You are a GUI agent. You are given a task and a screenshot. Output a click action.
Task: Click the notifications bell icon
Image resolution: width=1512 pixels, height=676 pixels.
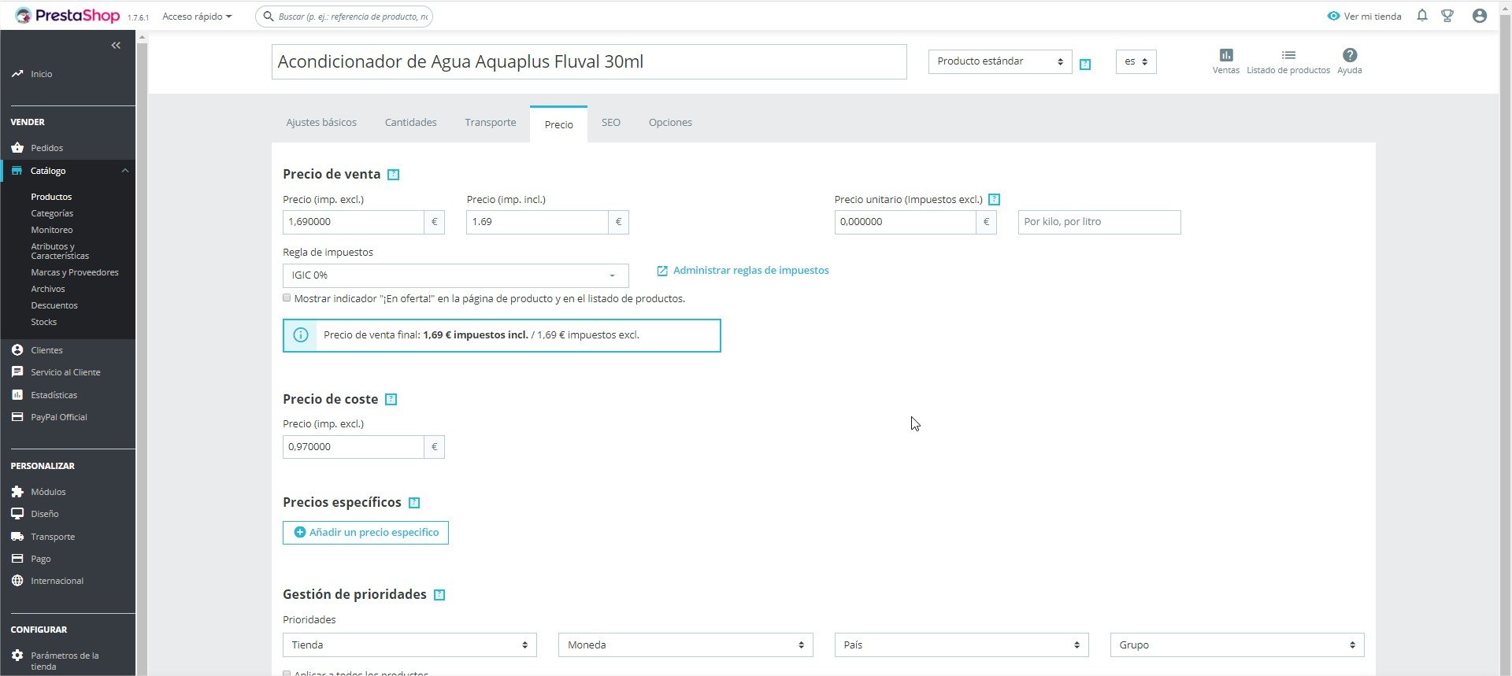pyautogui.click(x=1422, y=16)
